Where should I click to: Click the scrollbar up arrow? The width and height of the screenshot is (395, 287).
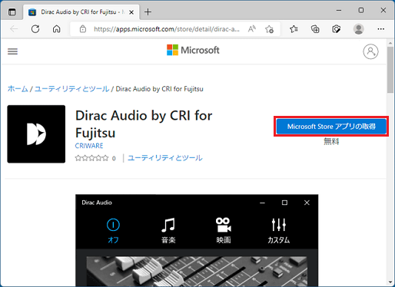(x=390, y=43)
